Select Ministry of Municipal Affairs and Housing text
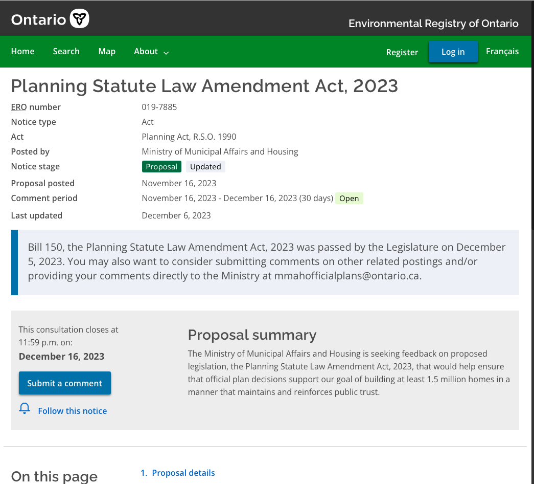Image resolution: width=534 pixels, height=484 pixels. click(220, 151)
